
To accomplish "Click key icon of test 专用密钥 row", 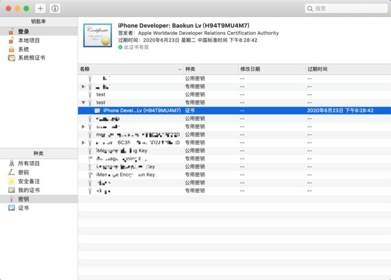I will [x=90, y=103].
